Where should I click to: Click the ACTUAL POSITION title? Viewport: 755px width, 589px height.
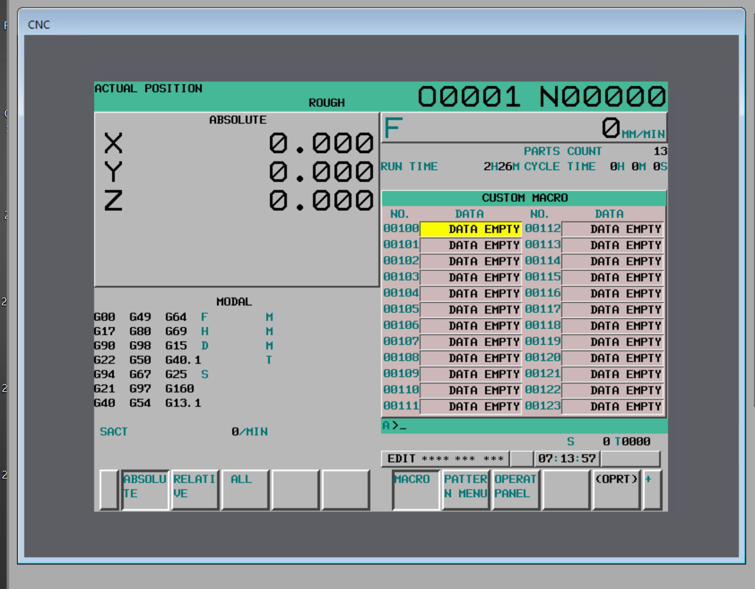(148, 88)
